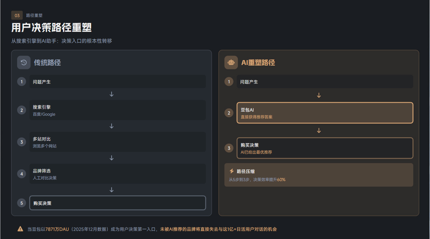Click the 问题产生 card in AI重塑路径
The width and height of the screenshot is (430, 239).
pyautogui.click(x=325, y=82)
